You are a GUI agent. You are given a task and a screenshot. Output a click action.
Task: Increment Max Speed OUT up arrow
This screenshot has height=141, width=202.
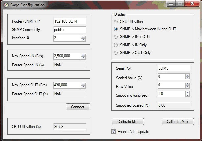pyautogui.click(x=83, y=84)
